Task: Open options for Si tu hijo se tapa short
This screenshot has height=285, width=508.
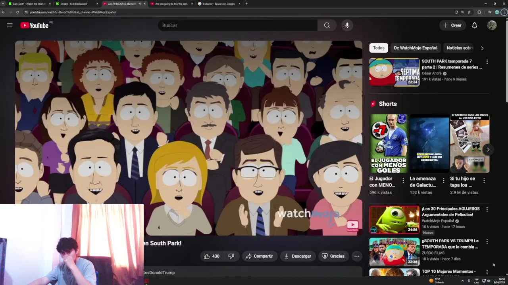Action: coord(484,180)
